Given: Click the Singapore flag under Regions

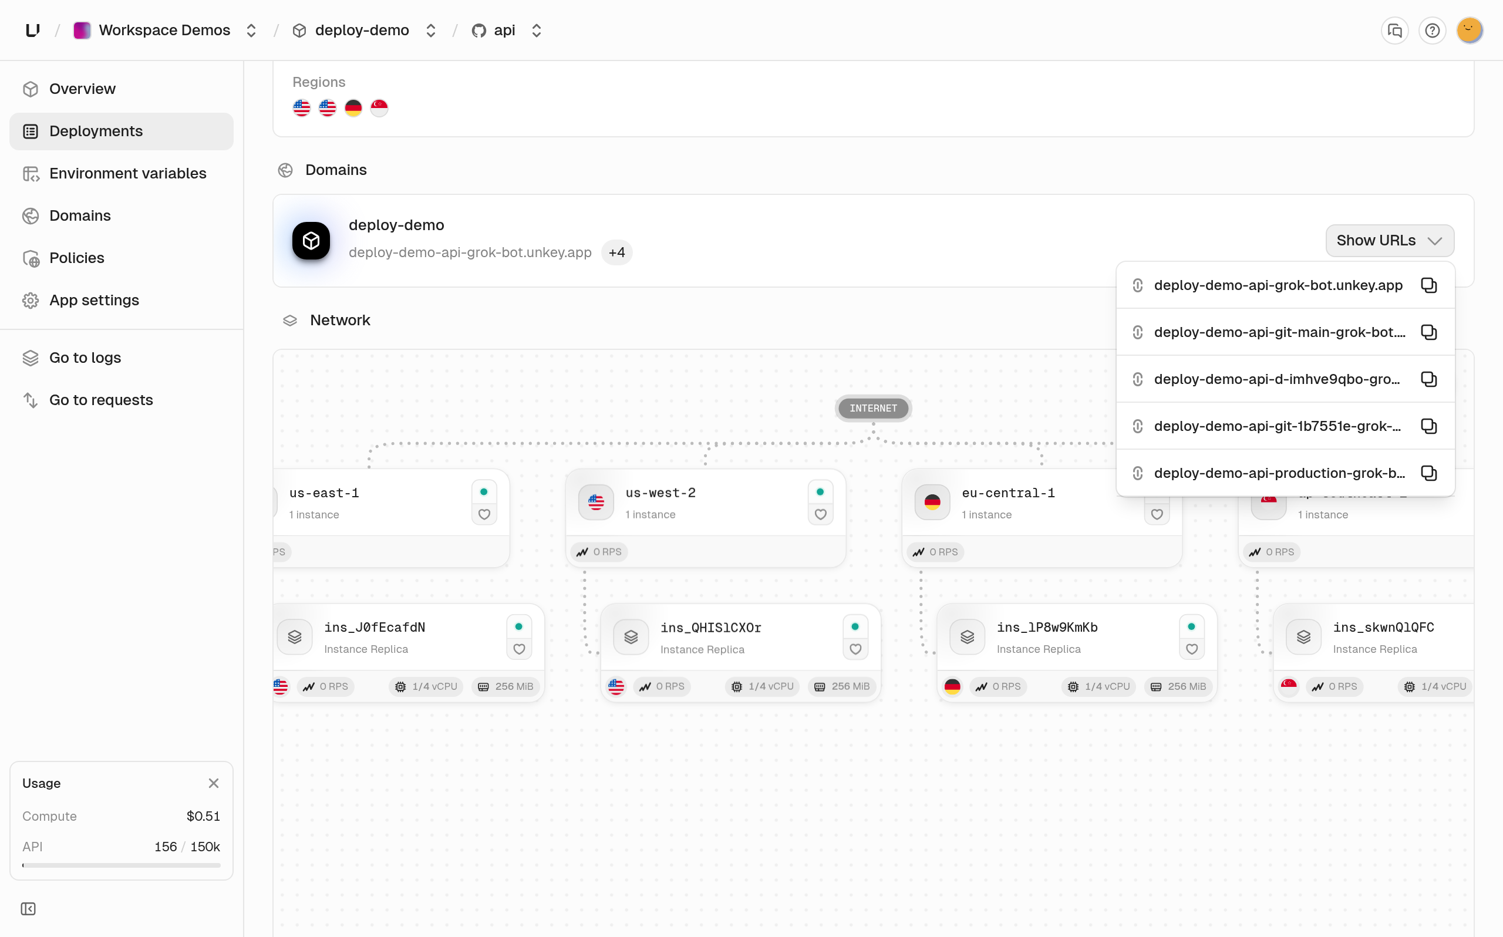Looking at the screenshot, I should (x=379, y=108).
